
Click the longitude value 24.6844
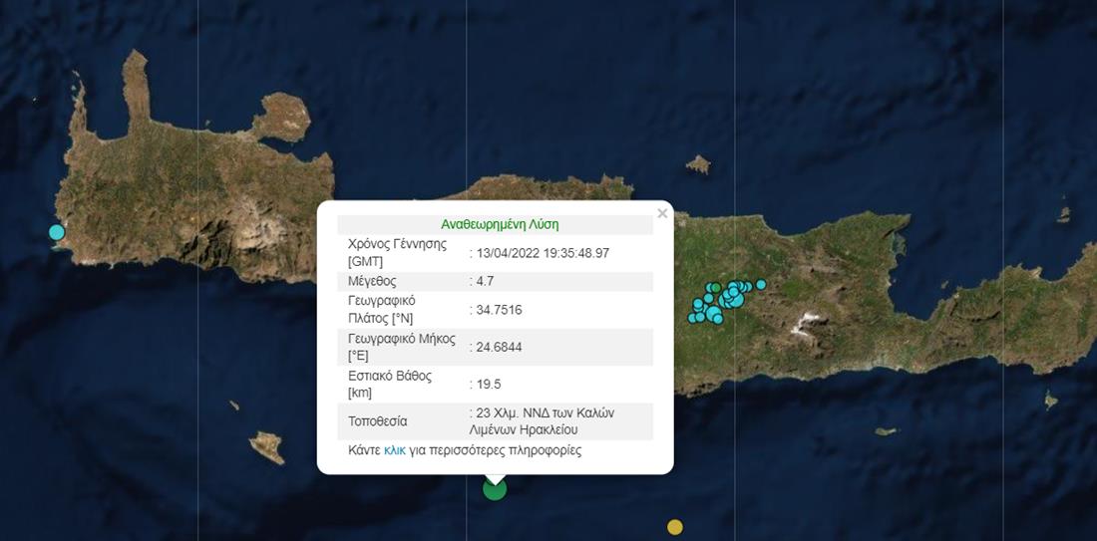[x=499, y=347]
